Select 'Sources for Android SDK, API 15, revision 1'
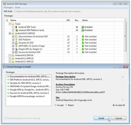Screen dimensions: 131x125 29,93
